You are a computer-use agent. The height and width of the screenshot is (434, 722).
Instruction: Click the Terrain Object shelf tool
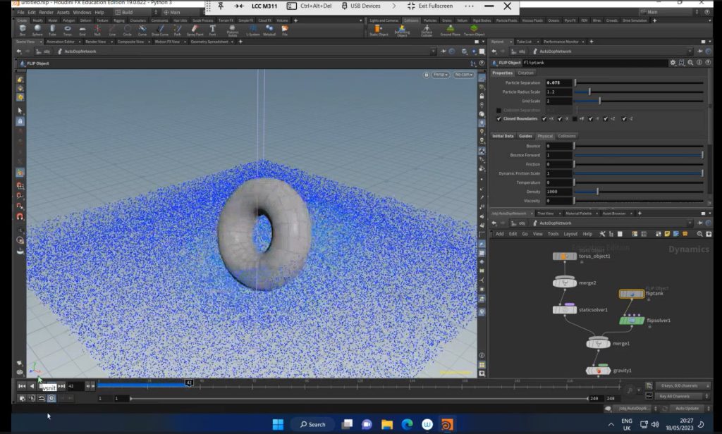coord(474,30)
